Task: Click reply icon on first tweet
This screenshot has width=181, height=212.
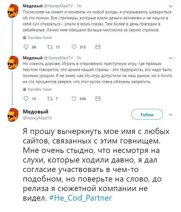Action: 26,47
